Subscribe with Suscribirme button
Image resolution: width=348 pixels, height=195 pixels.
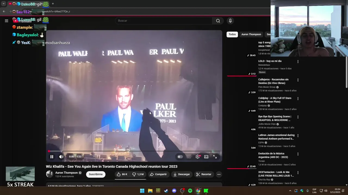pyautogui.click(x=96, y=174)
